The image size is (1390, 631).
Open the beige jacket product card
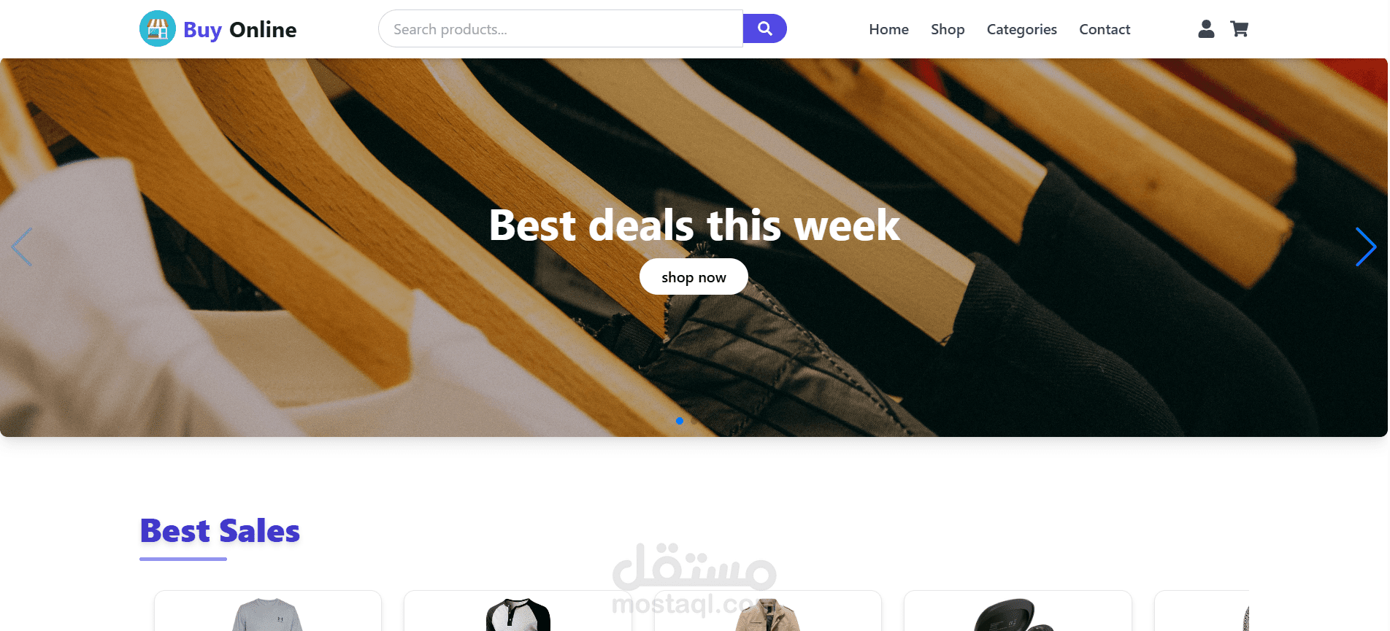pyautogui.click(x=768, y=611)
